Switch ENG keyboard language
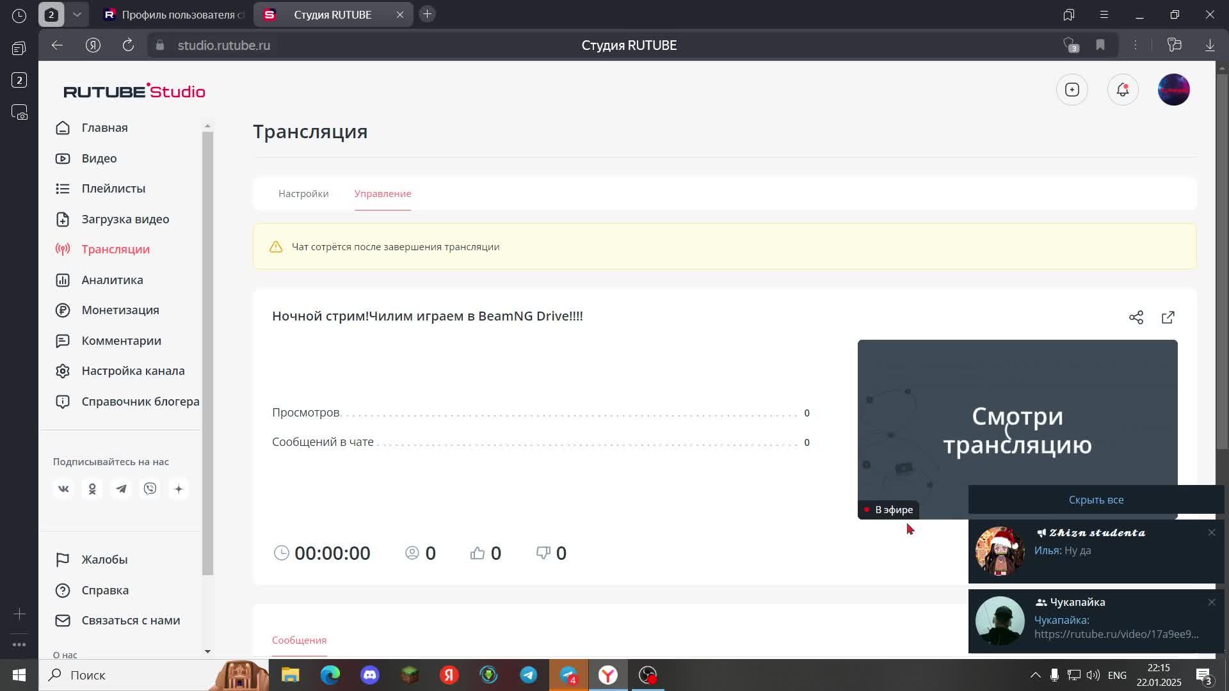The image size is (1229, 691). (1117, 676)
